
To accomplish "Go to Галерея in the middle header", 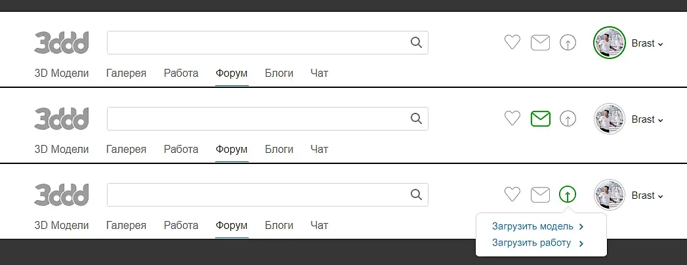I will 126,150.
